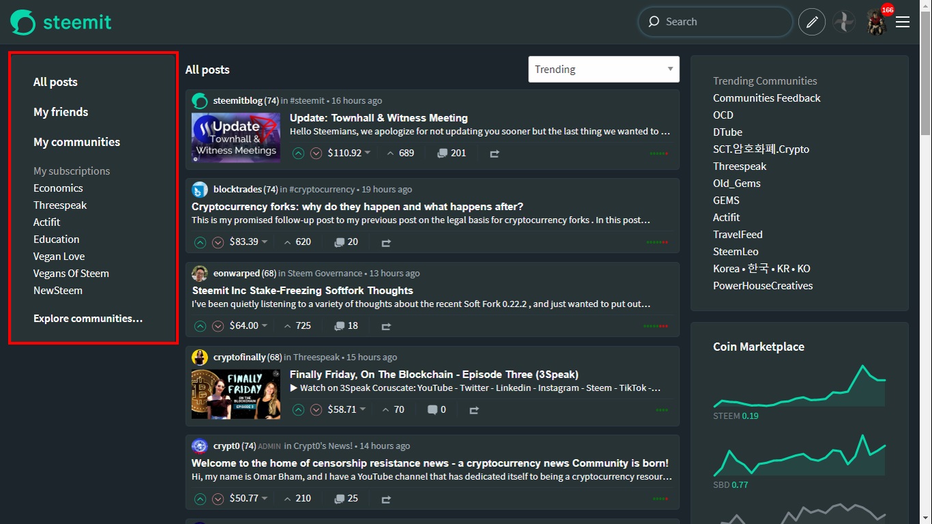Downvote crypt0's censorship resistance news post

click(x=218, y=499)
